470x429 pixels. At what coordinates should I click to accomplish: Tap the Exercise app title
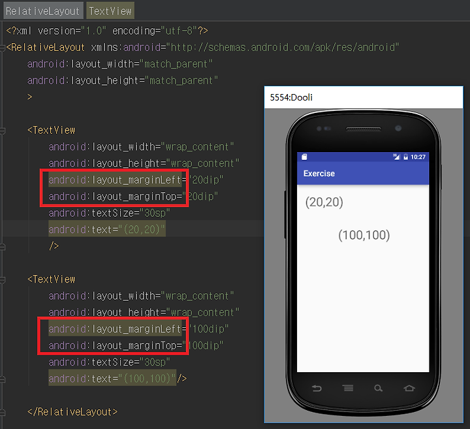pyautogui.click(x=319, y=174)
